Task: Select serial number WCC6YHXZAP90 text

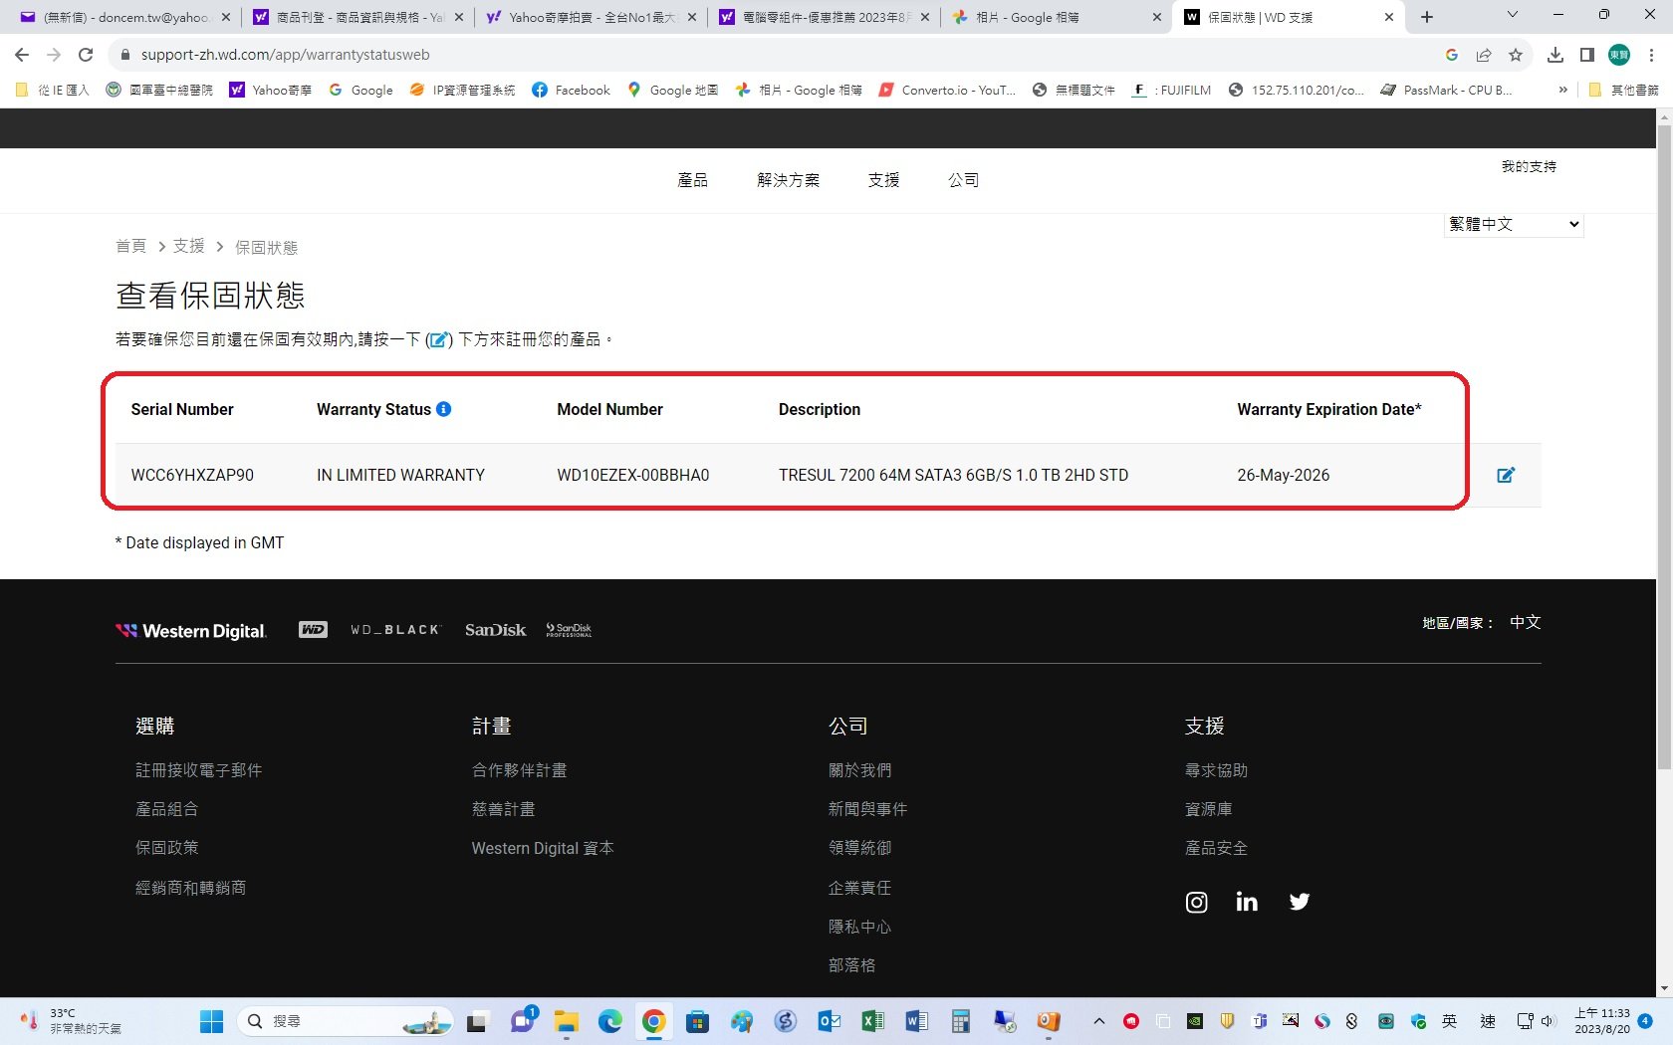Action: point(192,475)
